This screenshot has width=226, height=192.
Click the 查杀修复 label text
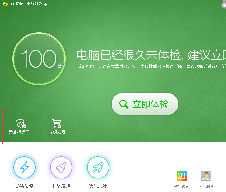[x=24, y=186]
